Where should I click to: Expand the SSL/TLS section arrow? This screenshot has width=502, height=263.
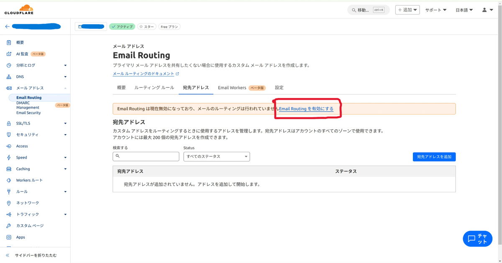(65, 123)
